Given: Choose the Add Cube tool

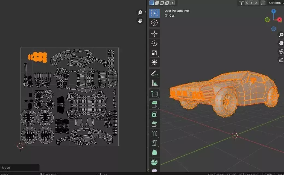Looking at the screenshot, I should click(x=154, y=94).
